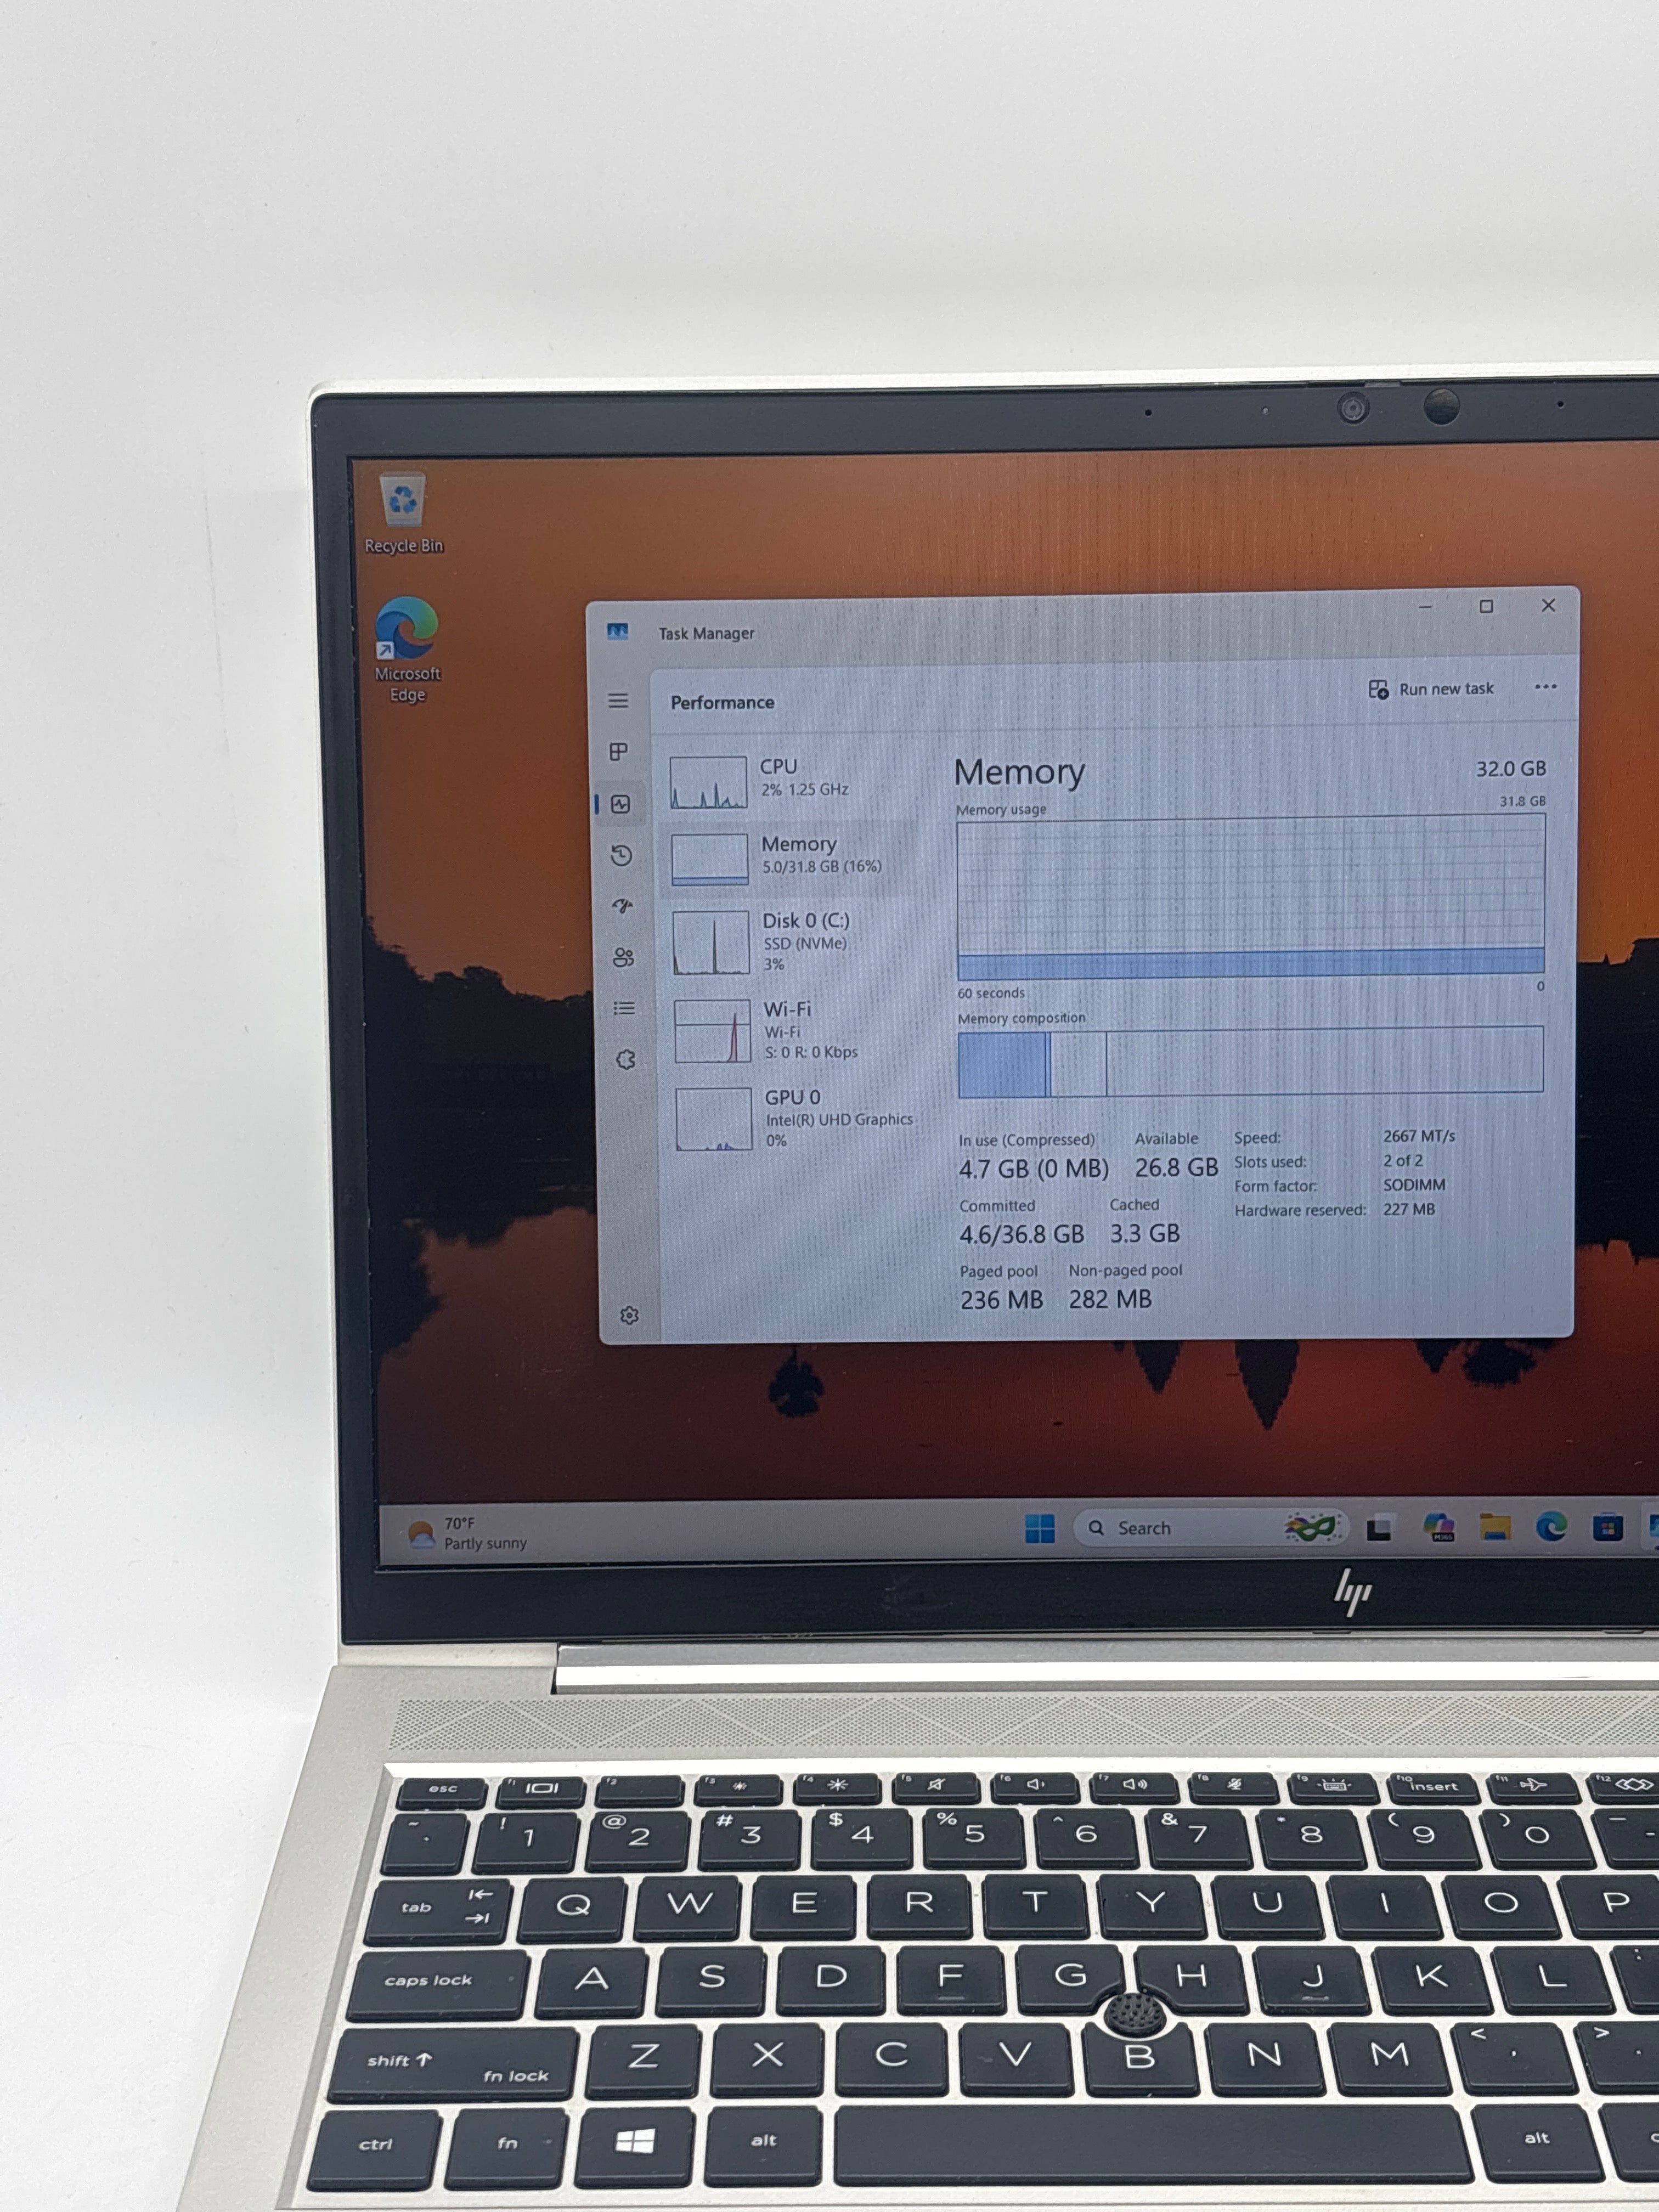Open File Explorer from the taskbar

[x=1495, y=1527]
